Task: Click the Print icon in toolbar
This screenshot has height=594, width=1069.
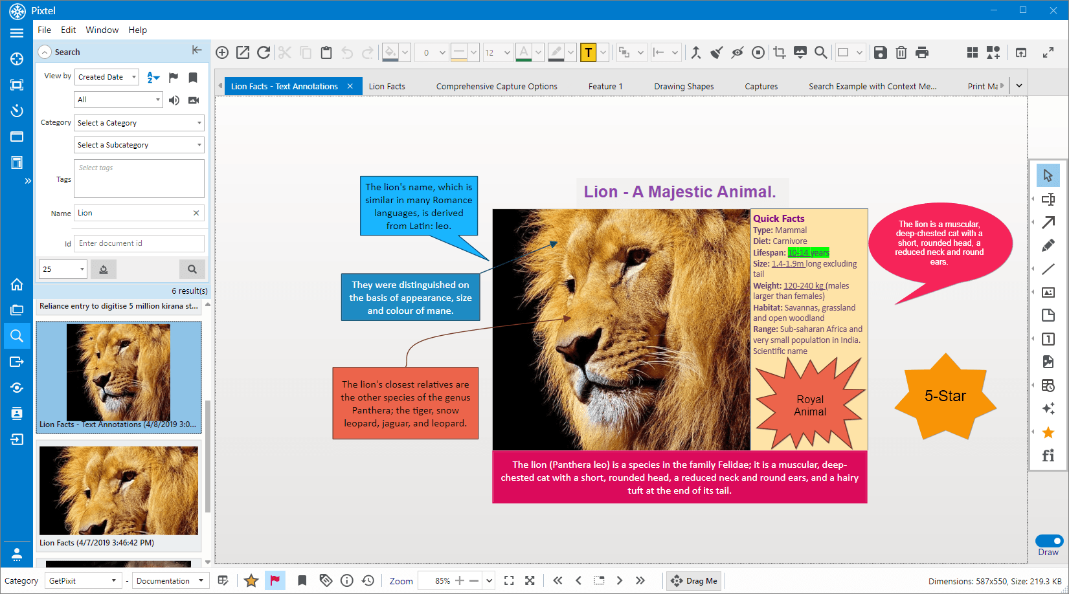Action: (x=922, y=52)
